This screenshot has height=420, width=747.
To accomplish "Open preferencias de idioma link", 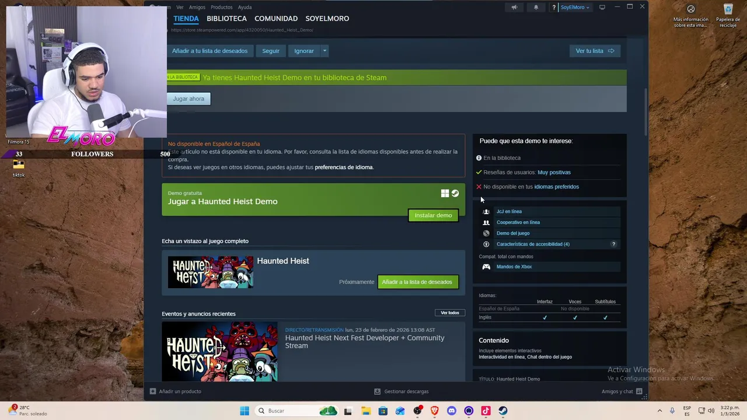I will [x=344, y=167].
